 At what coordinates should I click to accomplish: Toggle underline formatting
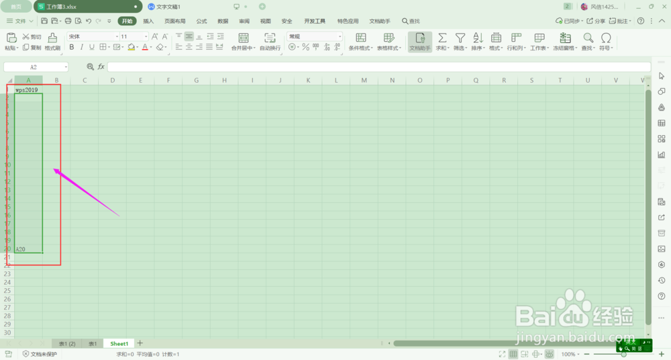tap(91, 47)
